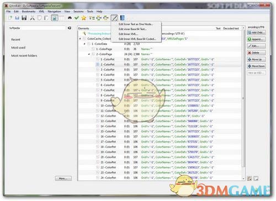This screenshot has height=201, width=276.
Task: Click the second tree-structure toolbar icon
Action: (x=99, y=18)
